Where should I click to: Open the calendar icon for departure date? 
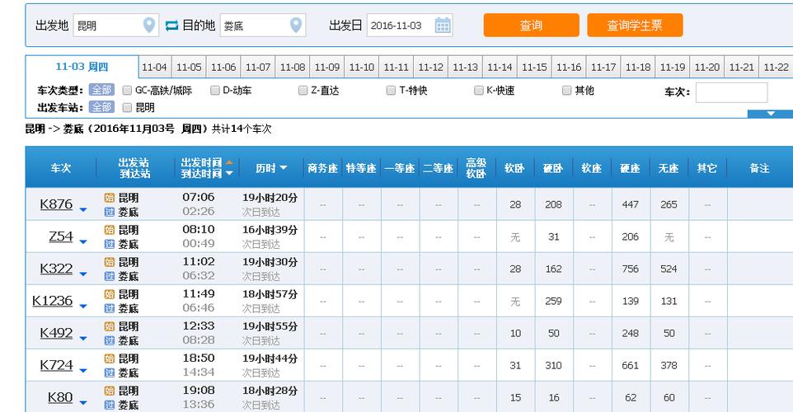pyautogui.click(x=443, y=26)
